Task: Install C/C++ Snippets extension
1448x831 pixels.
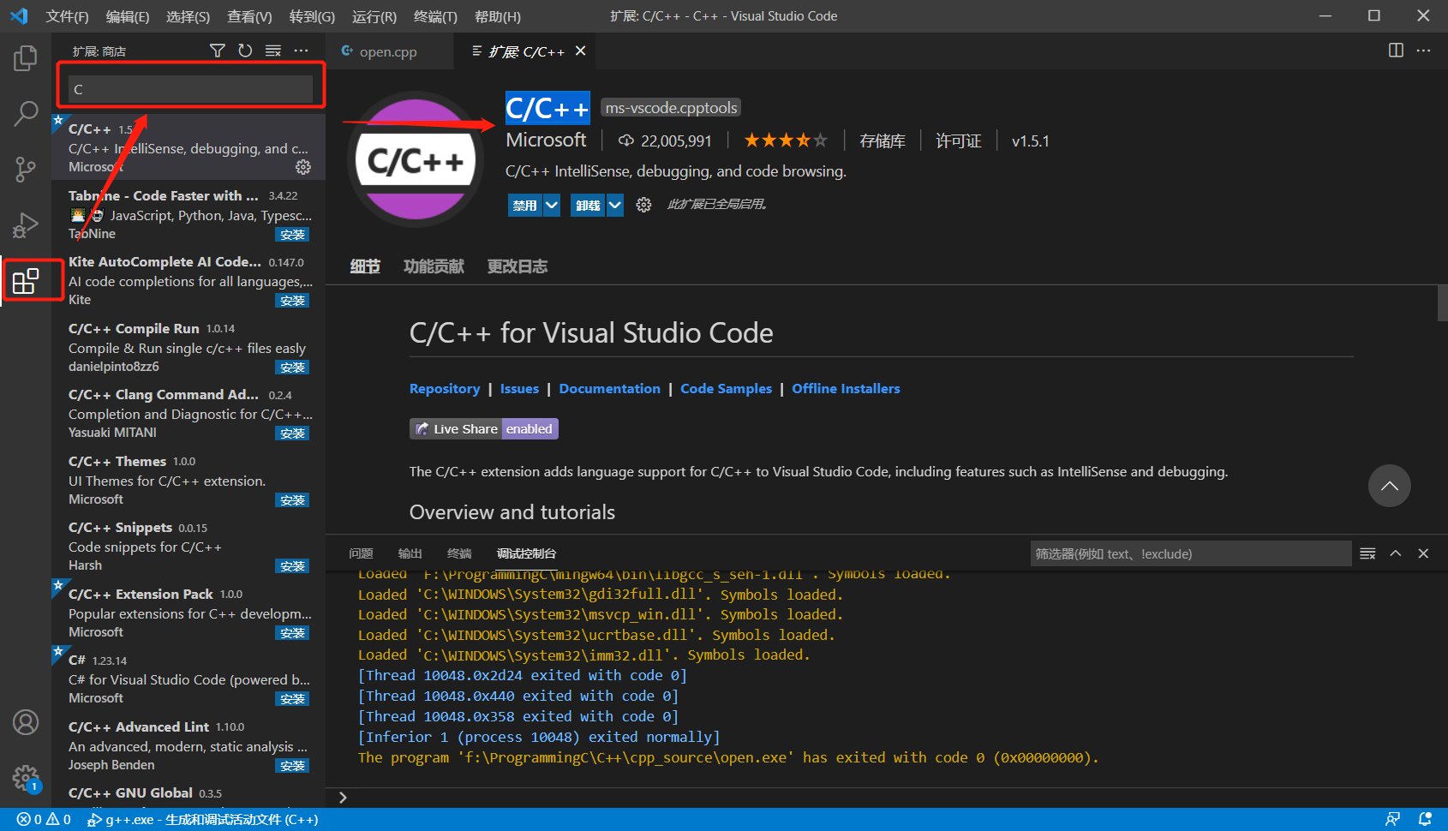Action: [x=292, y=566]
